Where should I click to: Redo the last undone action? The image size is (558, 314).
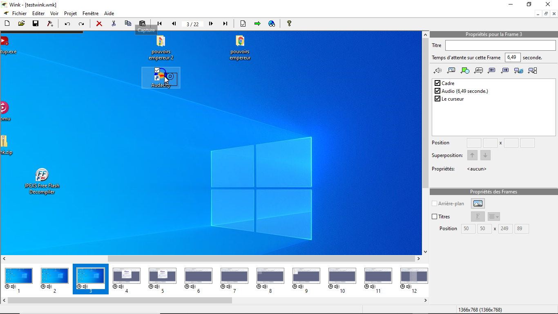point(81,24)
